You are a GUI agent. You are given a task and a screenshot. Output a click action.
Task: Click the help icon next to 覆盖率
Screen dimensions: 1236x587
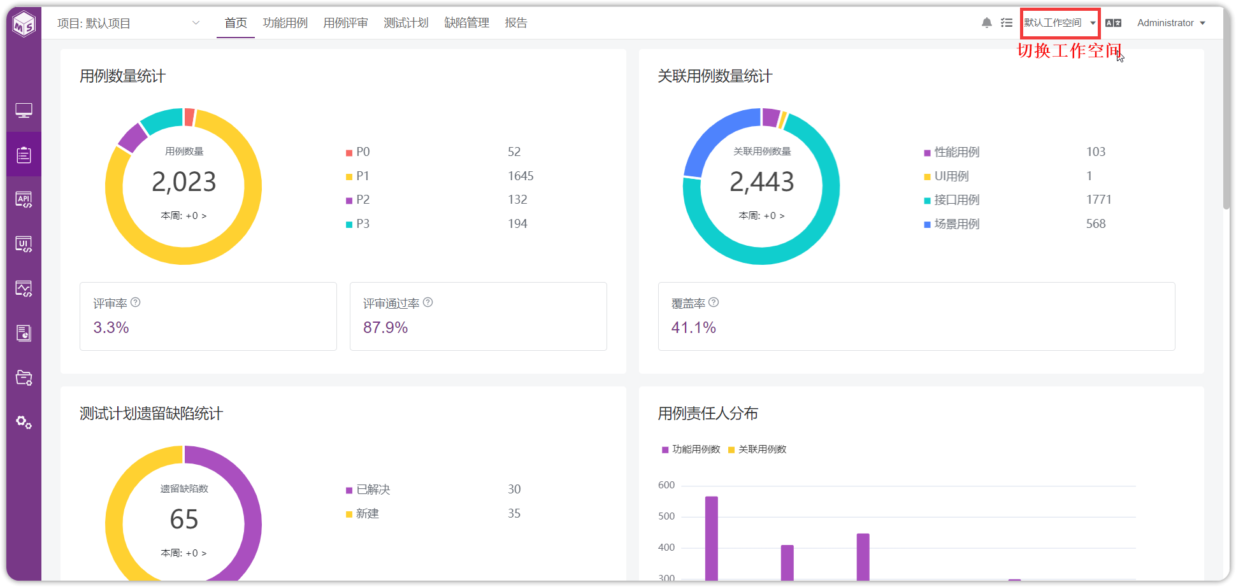click(714, 302)
